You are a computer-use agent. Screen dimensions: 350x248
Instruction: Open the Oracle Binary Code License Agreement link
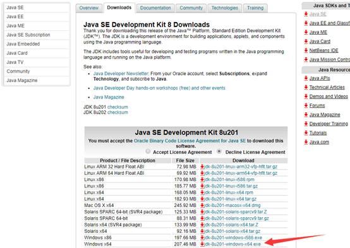(x=190, y=141)
